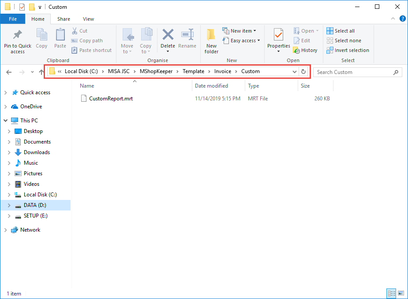
Task: Collapse the ribbon with the chevron
Action: (x=393, y=18)
